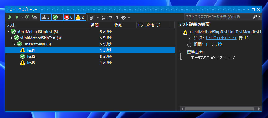This screenshot has width=268, height=118.
Task: Click the clock icon beside 期間
Action: [x=189, y=45]
